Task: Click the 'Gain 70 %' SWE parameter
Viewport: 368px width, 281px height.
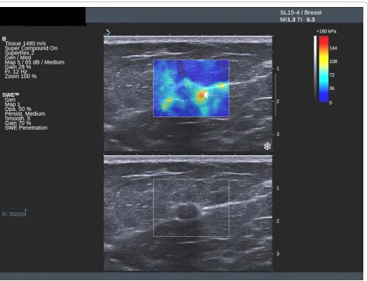Action: [x=18, y=123]
